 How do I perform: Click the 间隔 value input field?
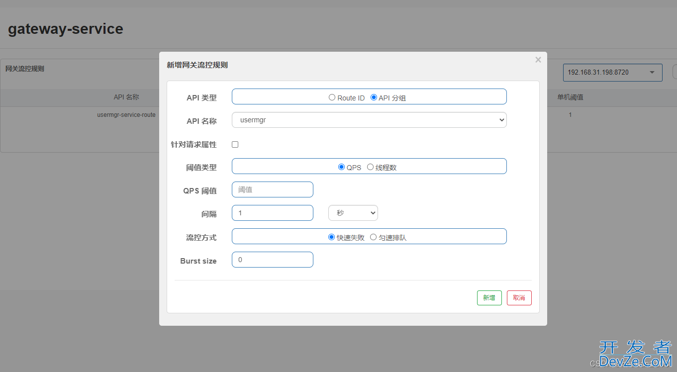click(273, 213)
